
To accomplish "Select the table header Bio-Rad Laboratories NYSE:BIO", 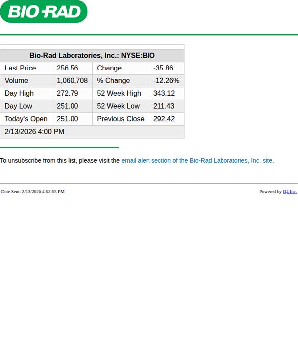I will click(x=92, y=56).
